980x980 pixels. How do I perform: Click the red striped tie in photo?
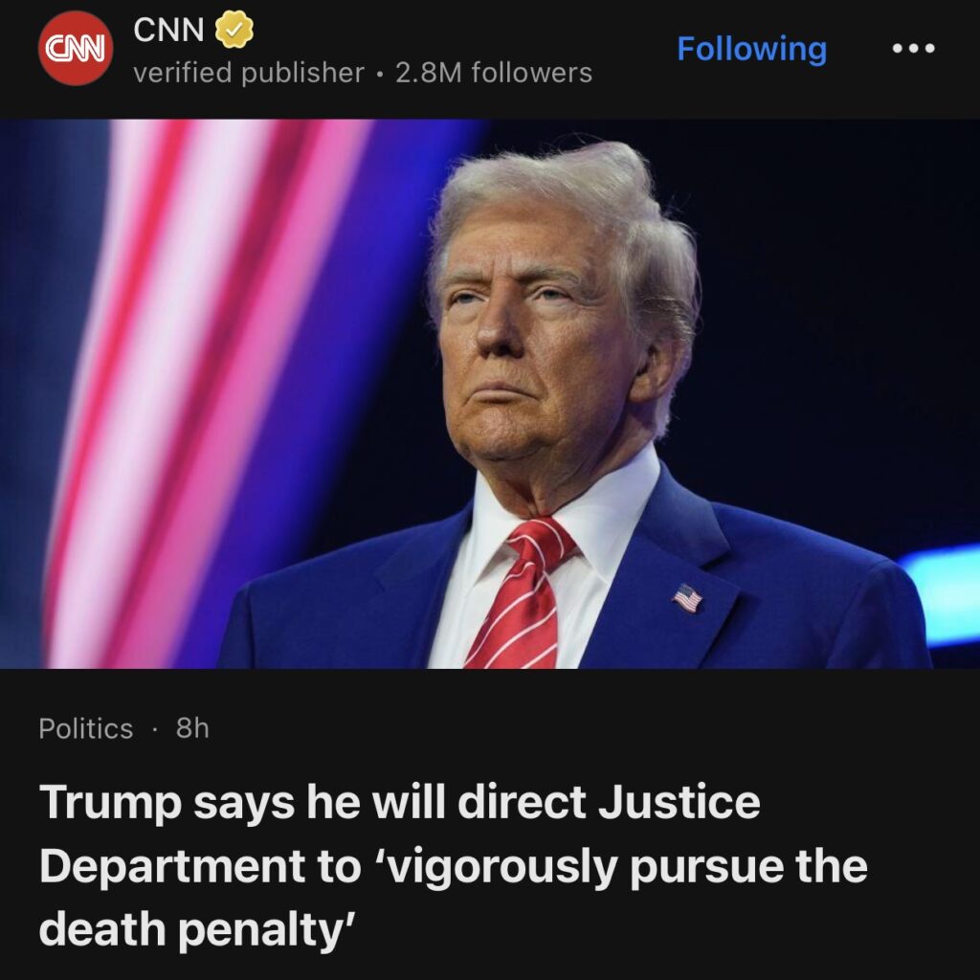tap(520, 593)
